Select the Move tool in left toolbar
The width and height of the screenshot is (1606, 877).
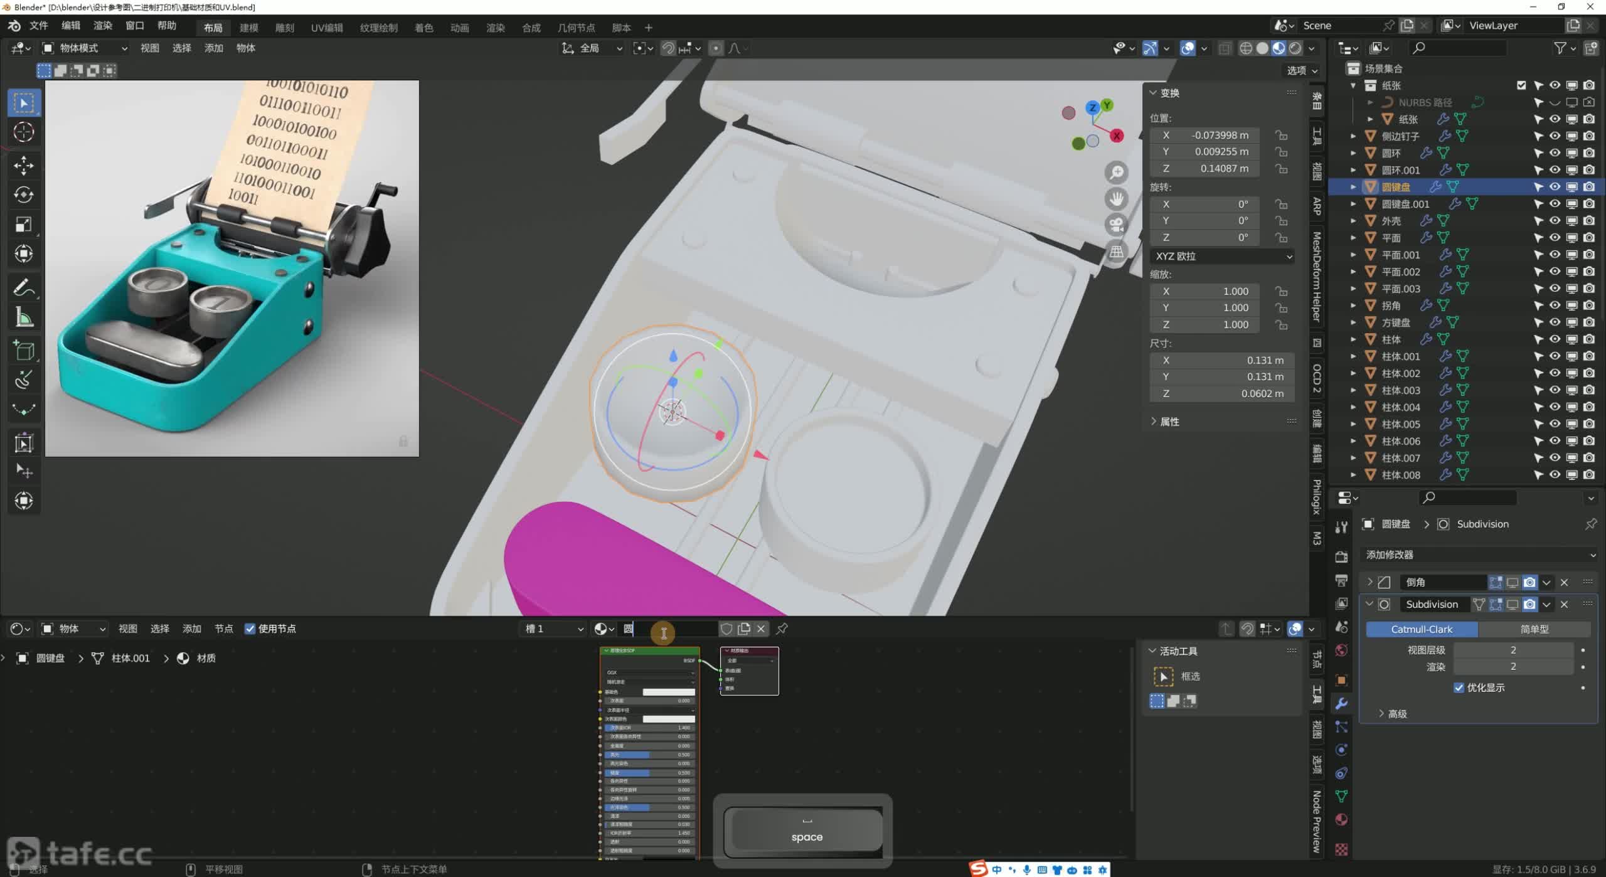pos(24,165)
